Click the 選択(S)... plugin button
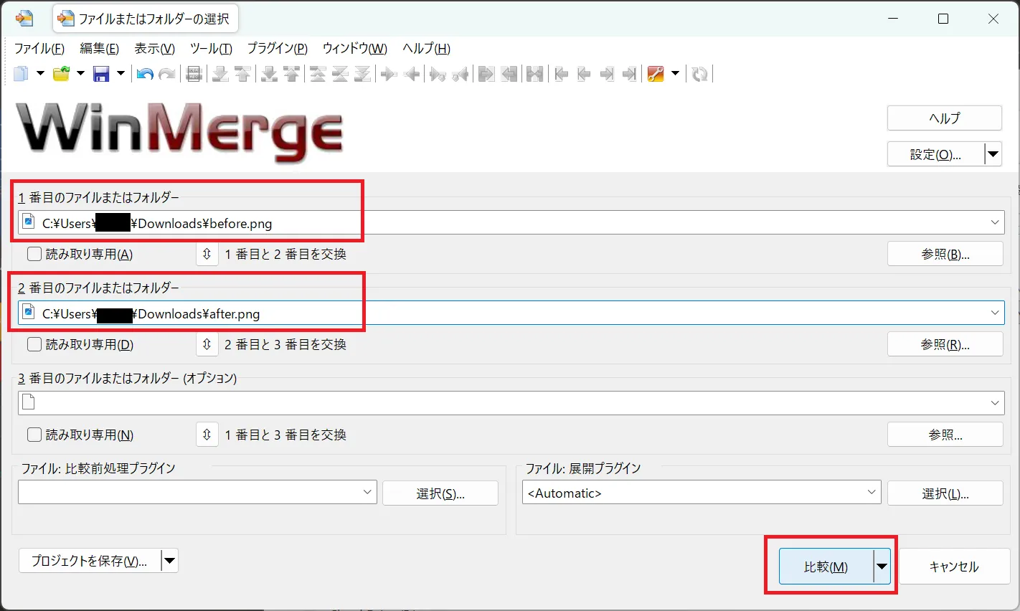The width and height of the screenshot is (1020, 611). click(x=440, y=493)
